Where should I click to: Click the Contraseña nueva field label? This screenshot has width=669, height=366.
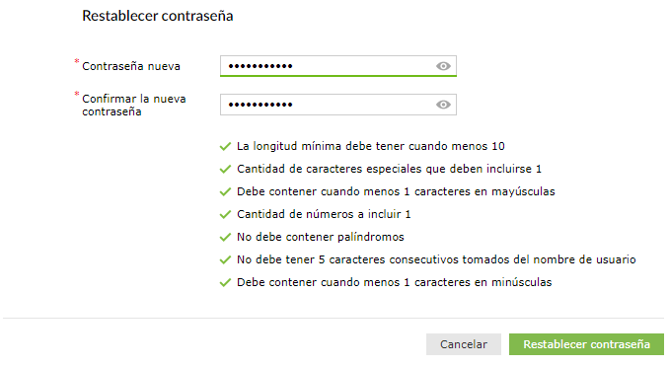pos(131,66)
